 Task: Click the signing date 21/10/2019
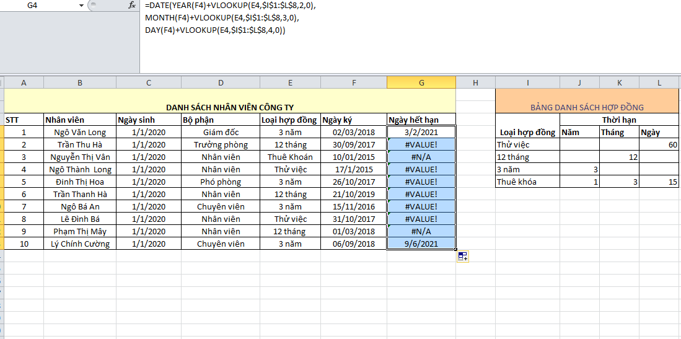pyautogui.click(x=354, y=194)
